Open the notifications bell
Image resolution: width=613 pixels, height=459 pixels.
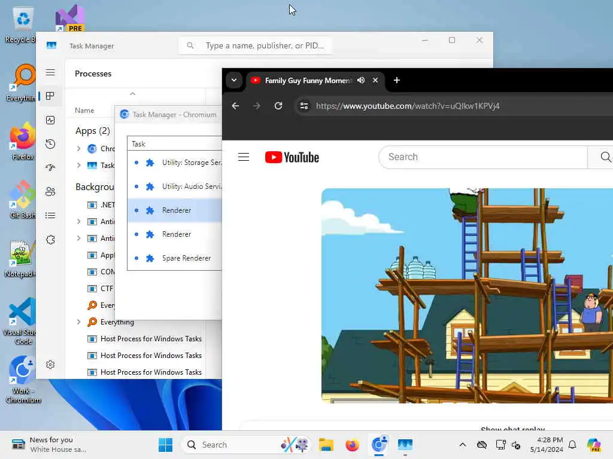point(572,445)
